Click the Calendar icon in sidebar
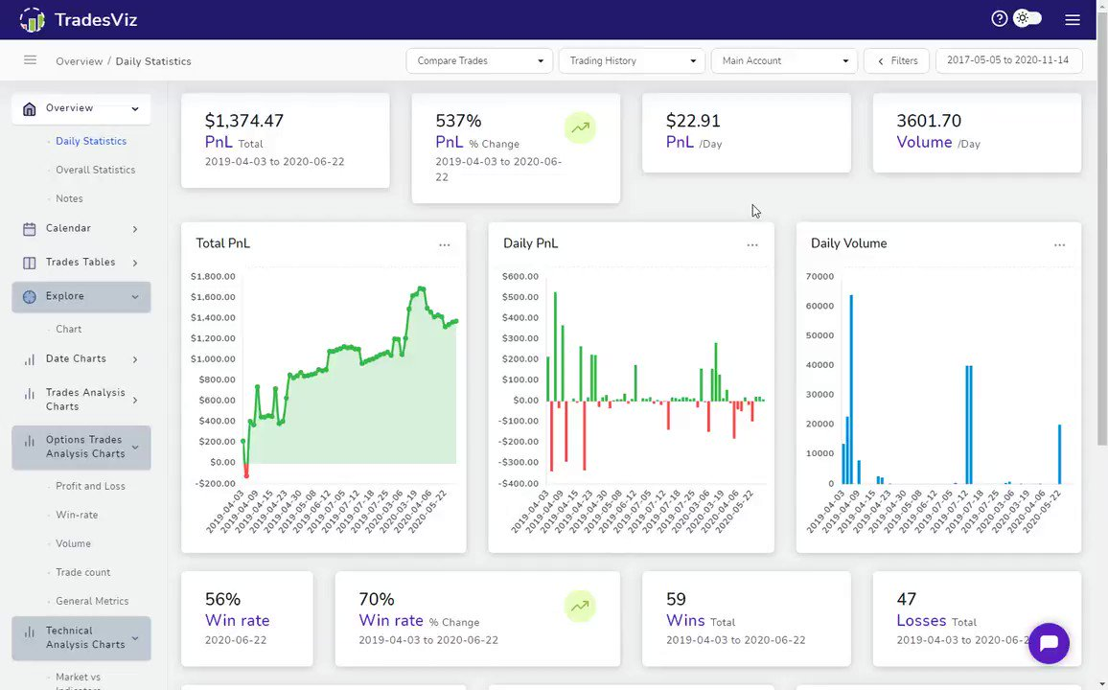Image resolution: width=1108 pixels, height=690 pixels. click(29, 229)
